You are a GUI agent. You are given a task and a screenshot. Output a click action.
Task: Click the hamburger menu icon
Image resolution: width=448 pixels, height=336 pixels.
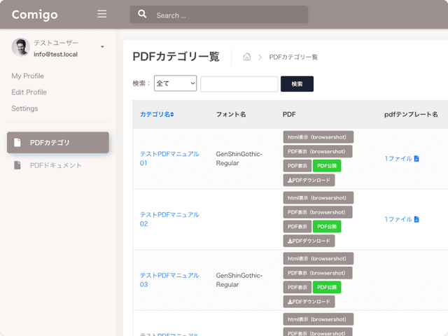point(102,14)
